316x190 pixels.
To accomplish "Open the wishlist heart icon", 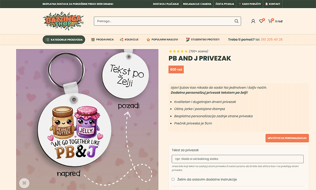I will click(x=261, y=21).
